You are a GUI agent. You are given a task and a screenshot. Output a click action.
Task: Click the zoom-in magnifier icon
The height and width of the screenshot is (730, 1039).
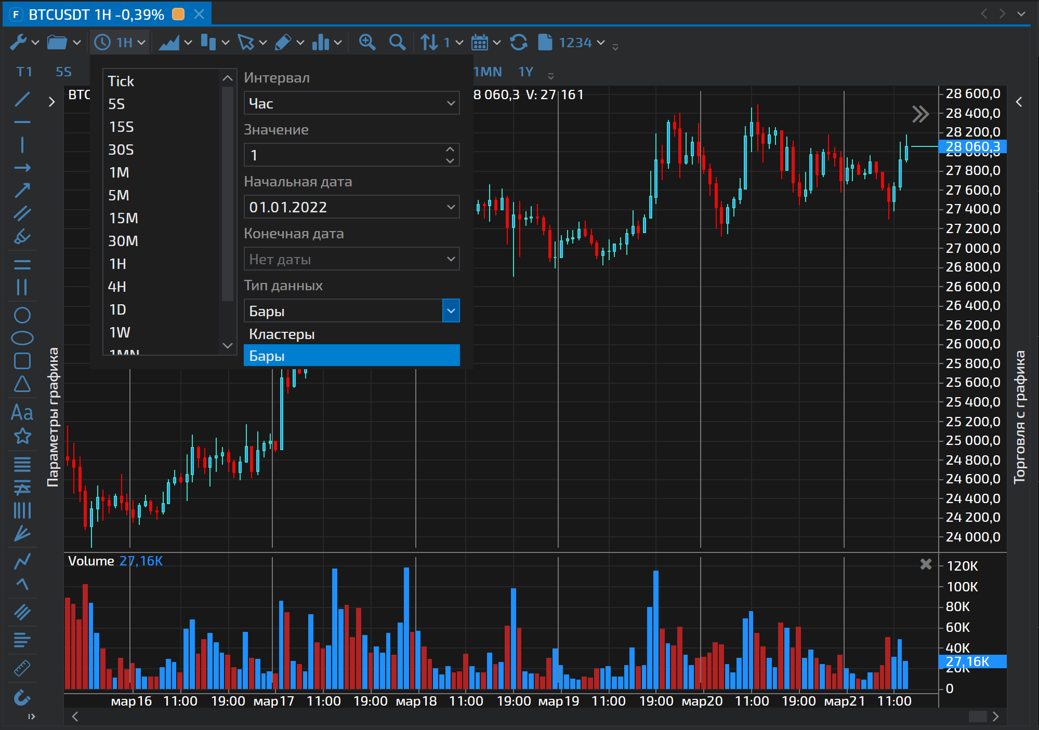pos(367,42)
